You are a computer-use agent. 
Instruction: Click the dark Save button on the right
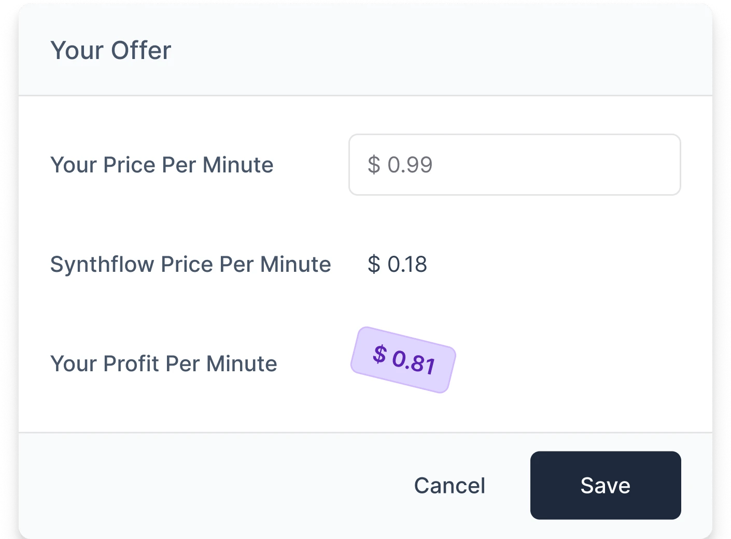point(605,485)
